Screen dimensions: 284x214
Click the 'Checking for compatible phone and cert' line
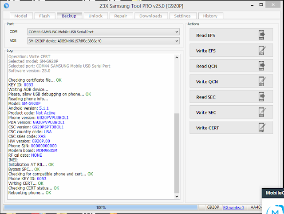[x=51, y=174]
